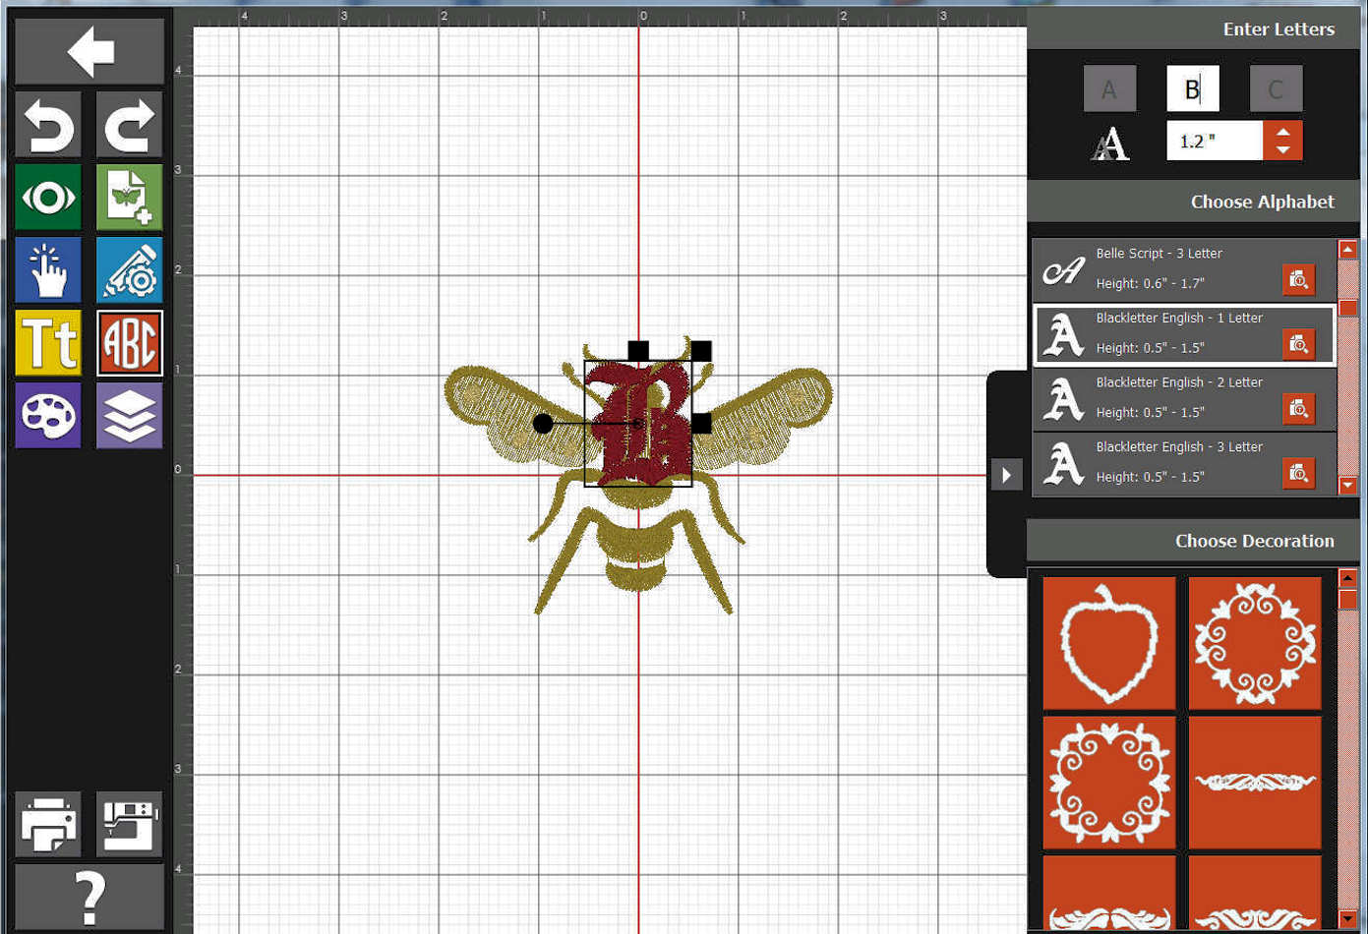Click the back arrow button
This screenshot has height=934, width=1368.
tap(89, 50)
